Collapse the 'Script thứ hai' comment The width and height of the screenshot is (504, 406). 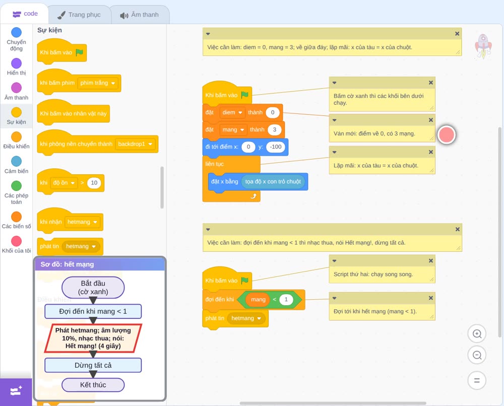pyautogui.click(x=334, y=261)
